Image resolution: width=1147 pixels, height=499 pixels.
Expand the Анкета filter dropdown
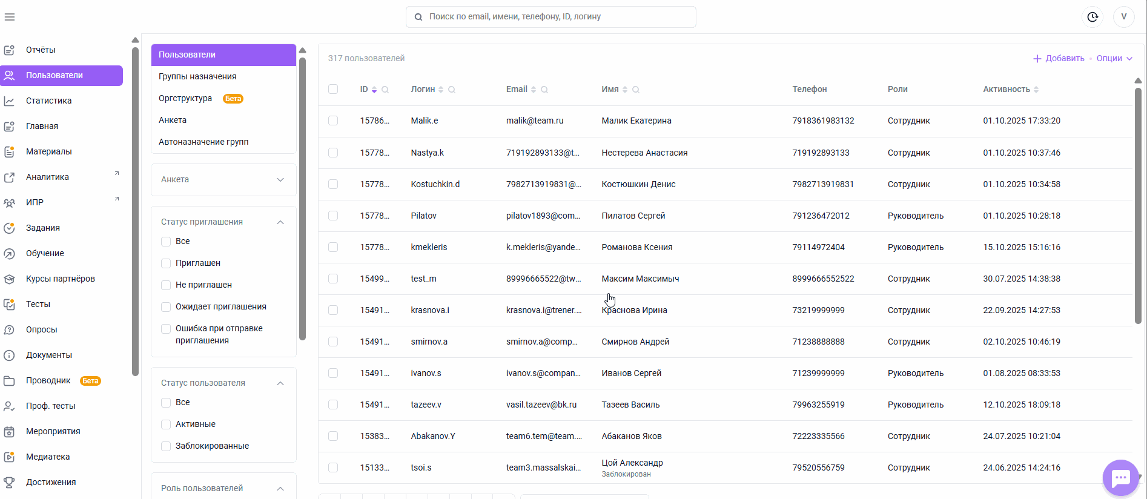click(280, 180)
